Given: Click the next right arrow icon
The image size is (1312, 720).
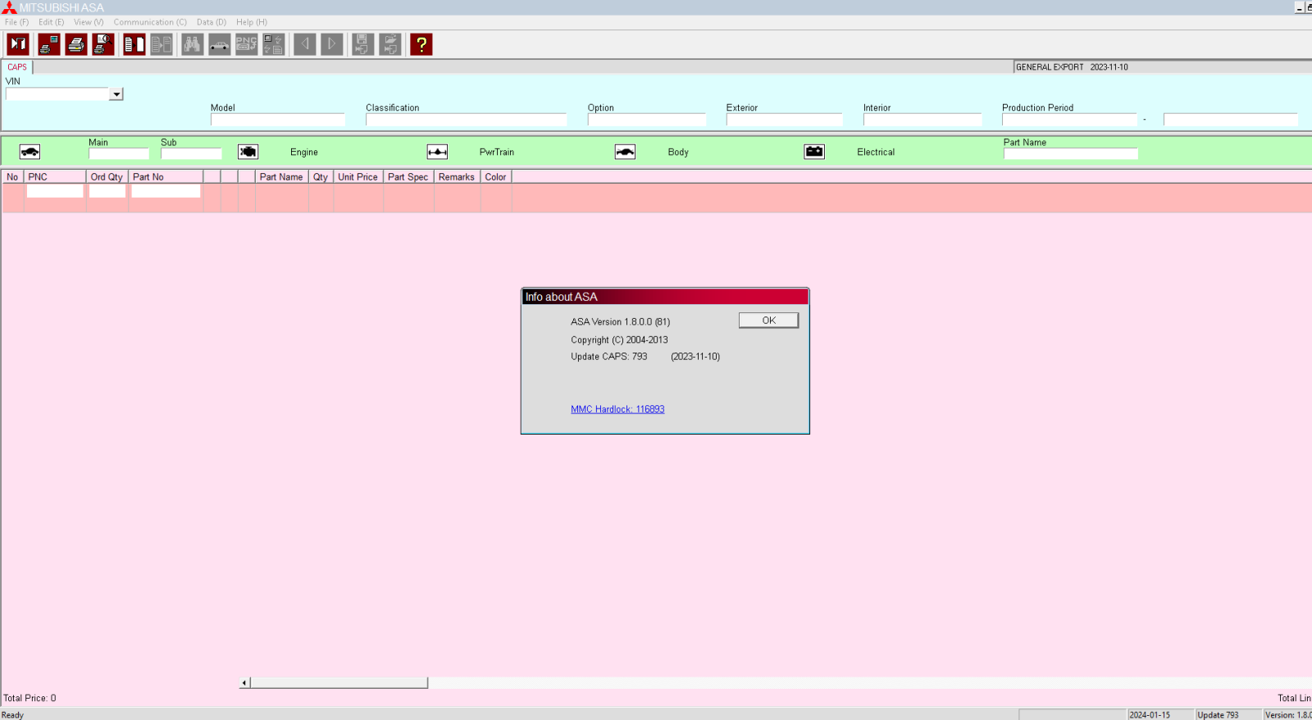Looking at the screenshot, I should click(332, 44).
